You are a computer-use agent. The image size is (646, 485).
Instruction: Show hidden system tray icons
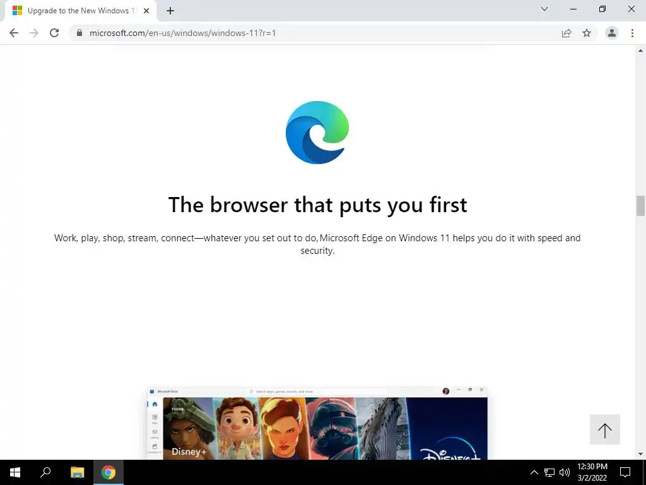(534, 472)
